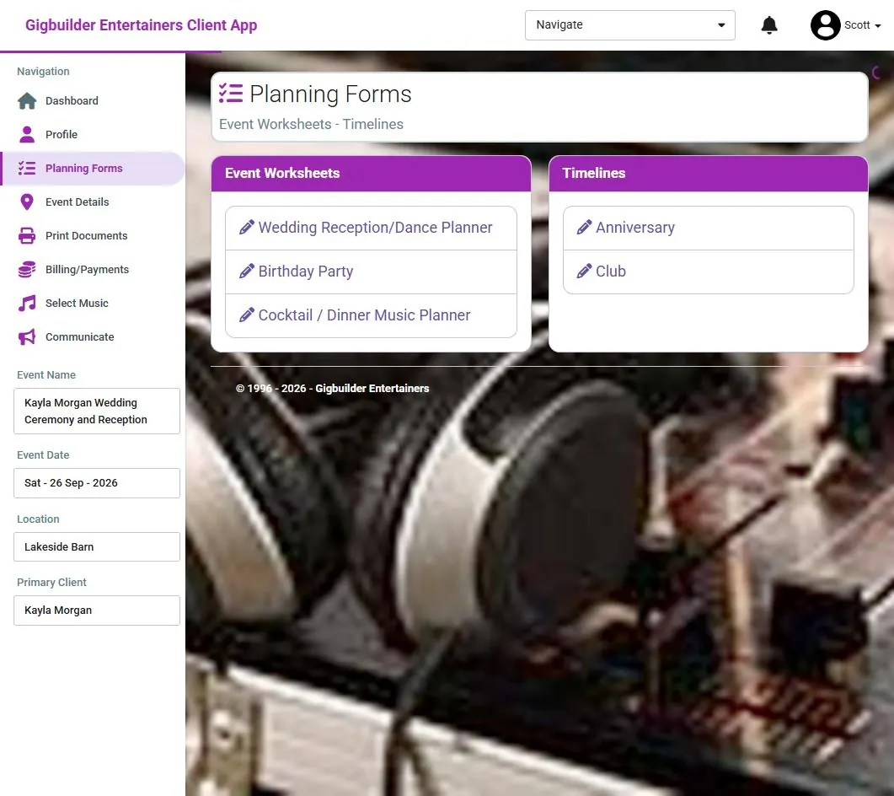Click the Navigation sidebar label

pyautogui.click(x=43, y=72)
